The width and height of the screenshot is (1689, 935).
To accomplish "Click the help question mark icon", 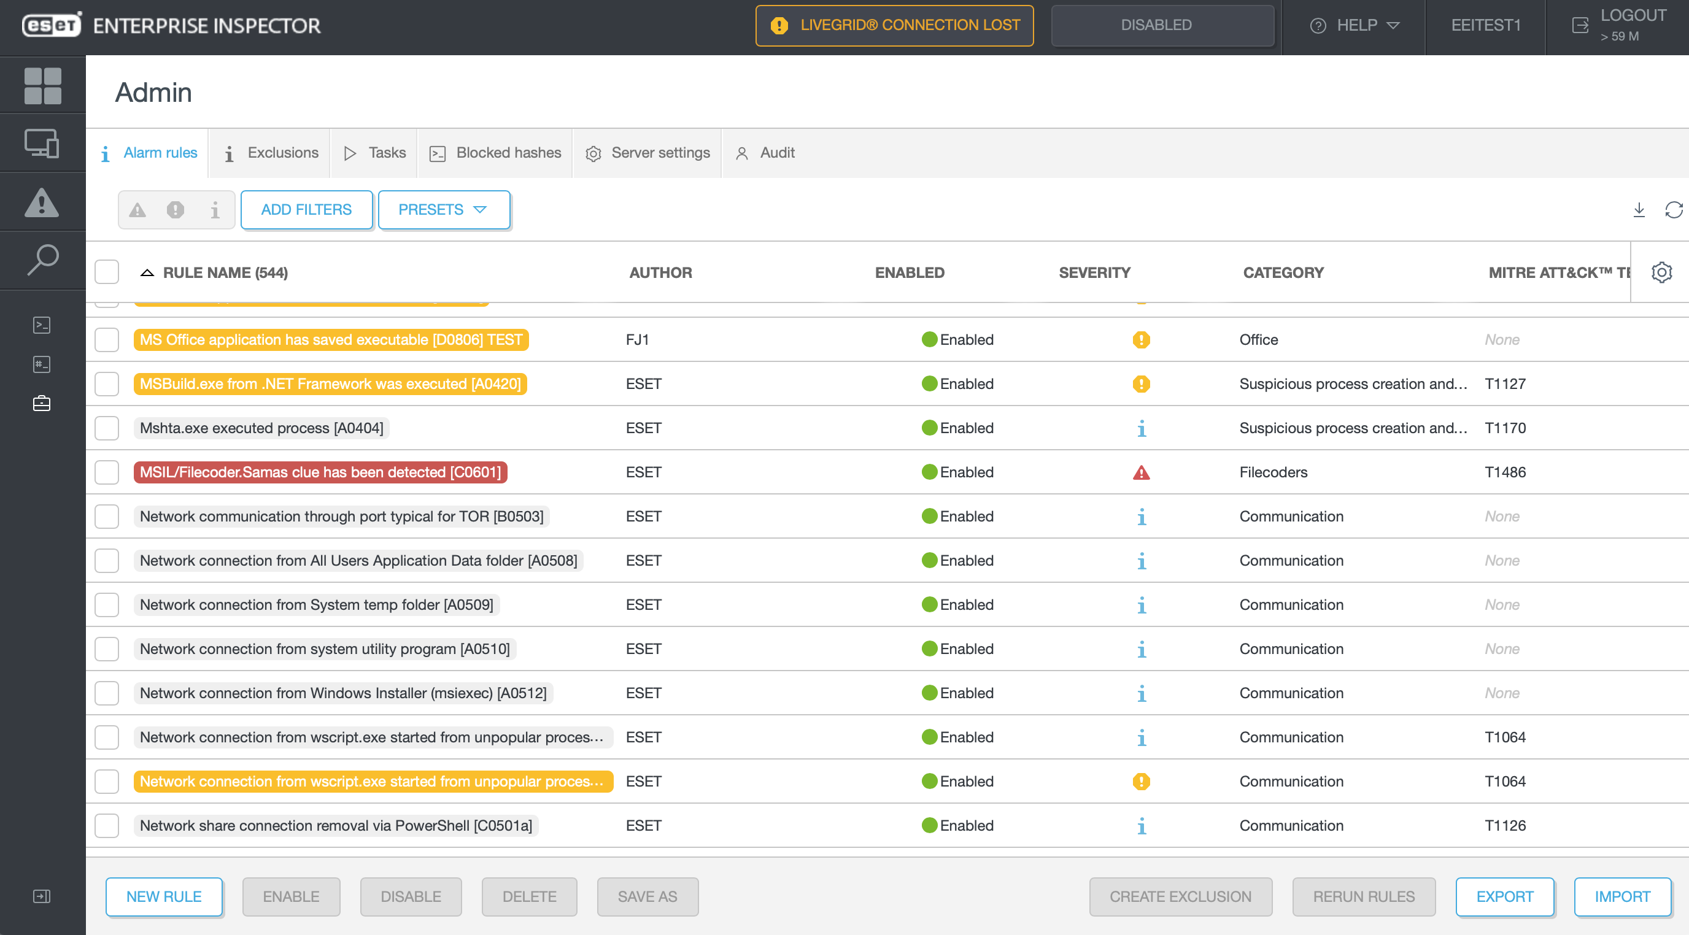I will pos(1318,26).
